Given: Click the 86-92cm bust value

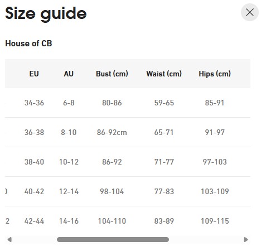Looking at the screenshot, I should 112,132.
